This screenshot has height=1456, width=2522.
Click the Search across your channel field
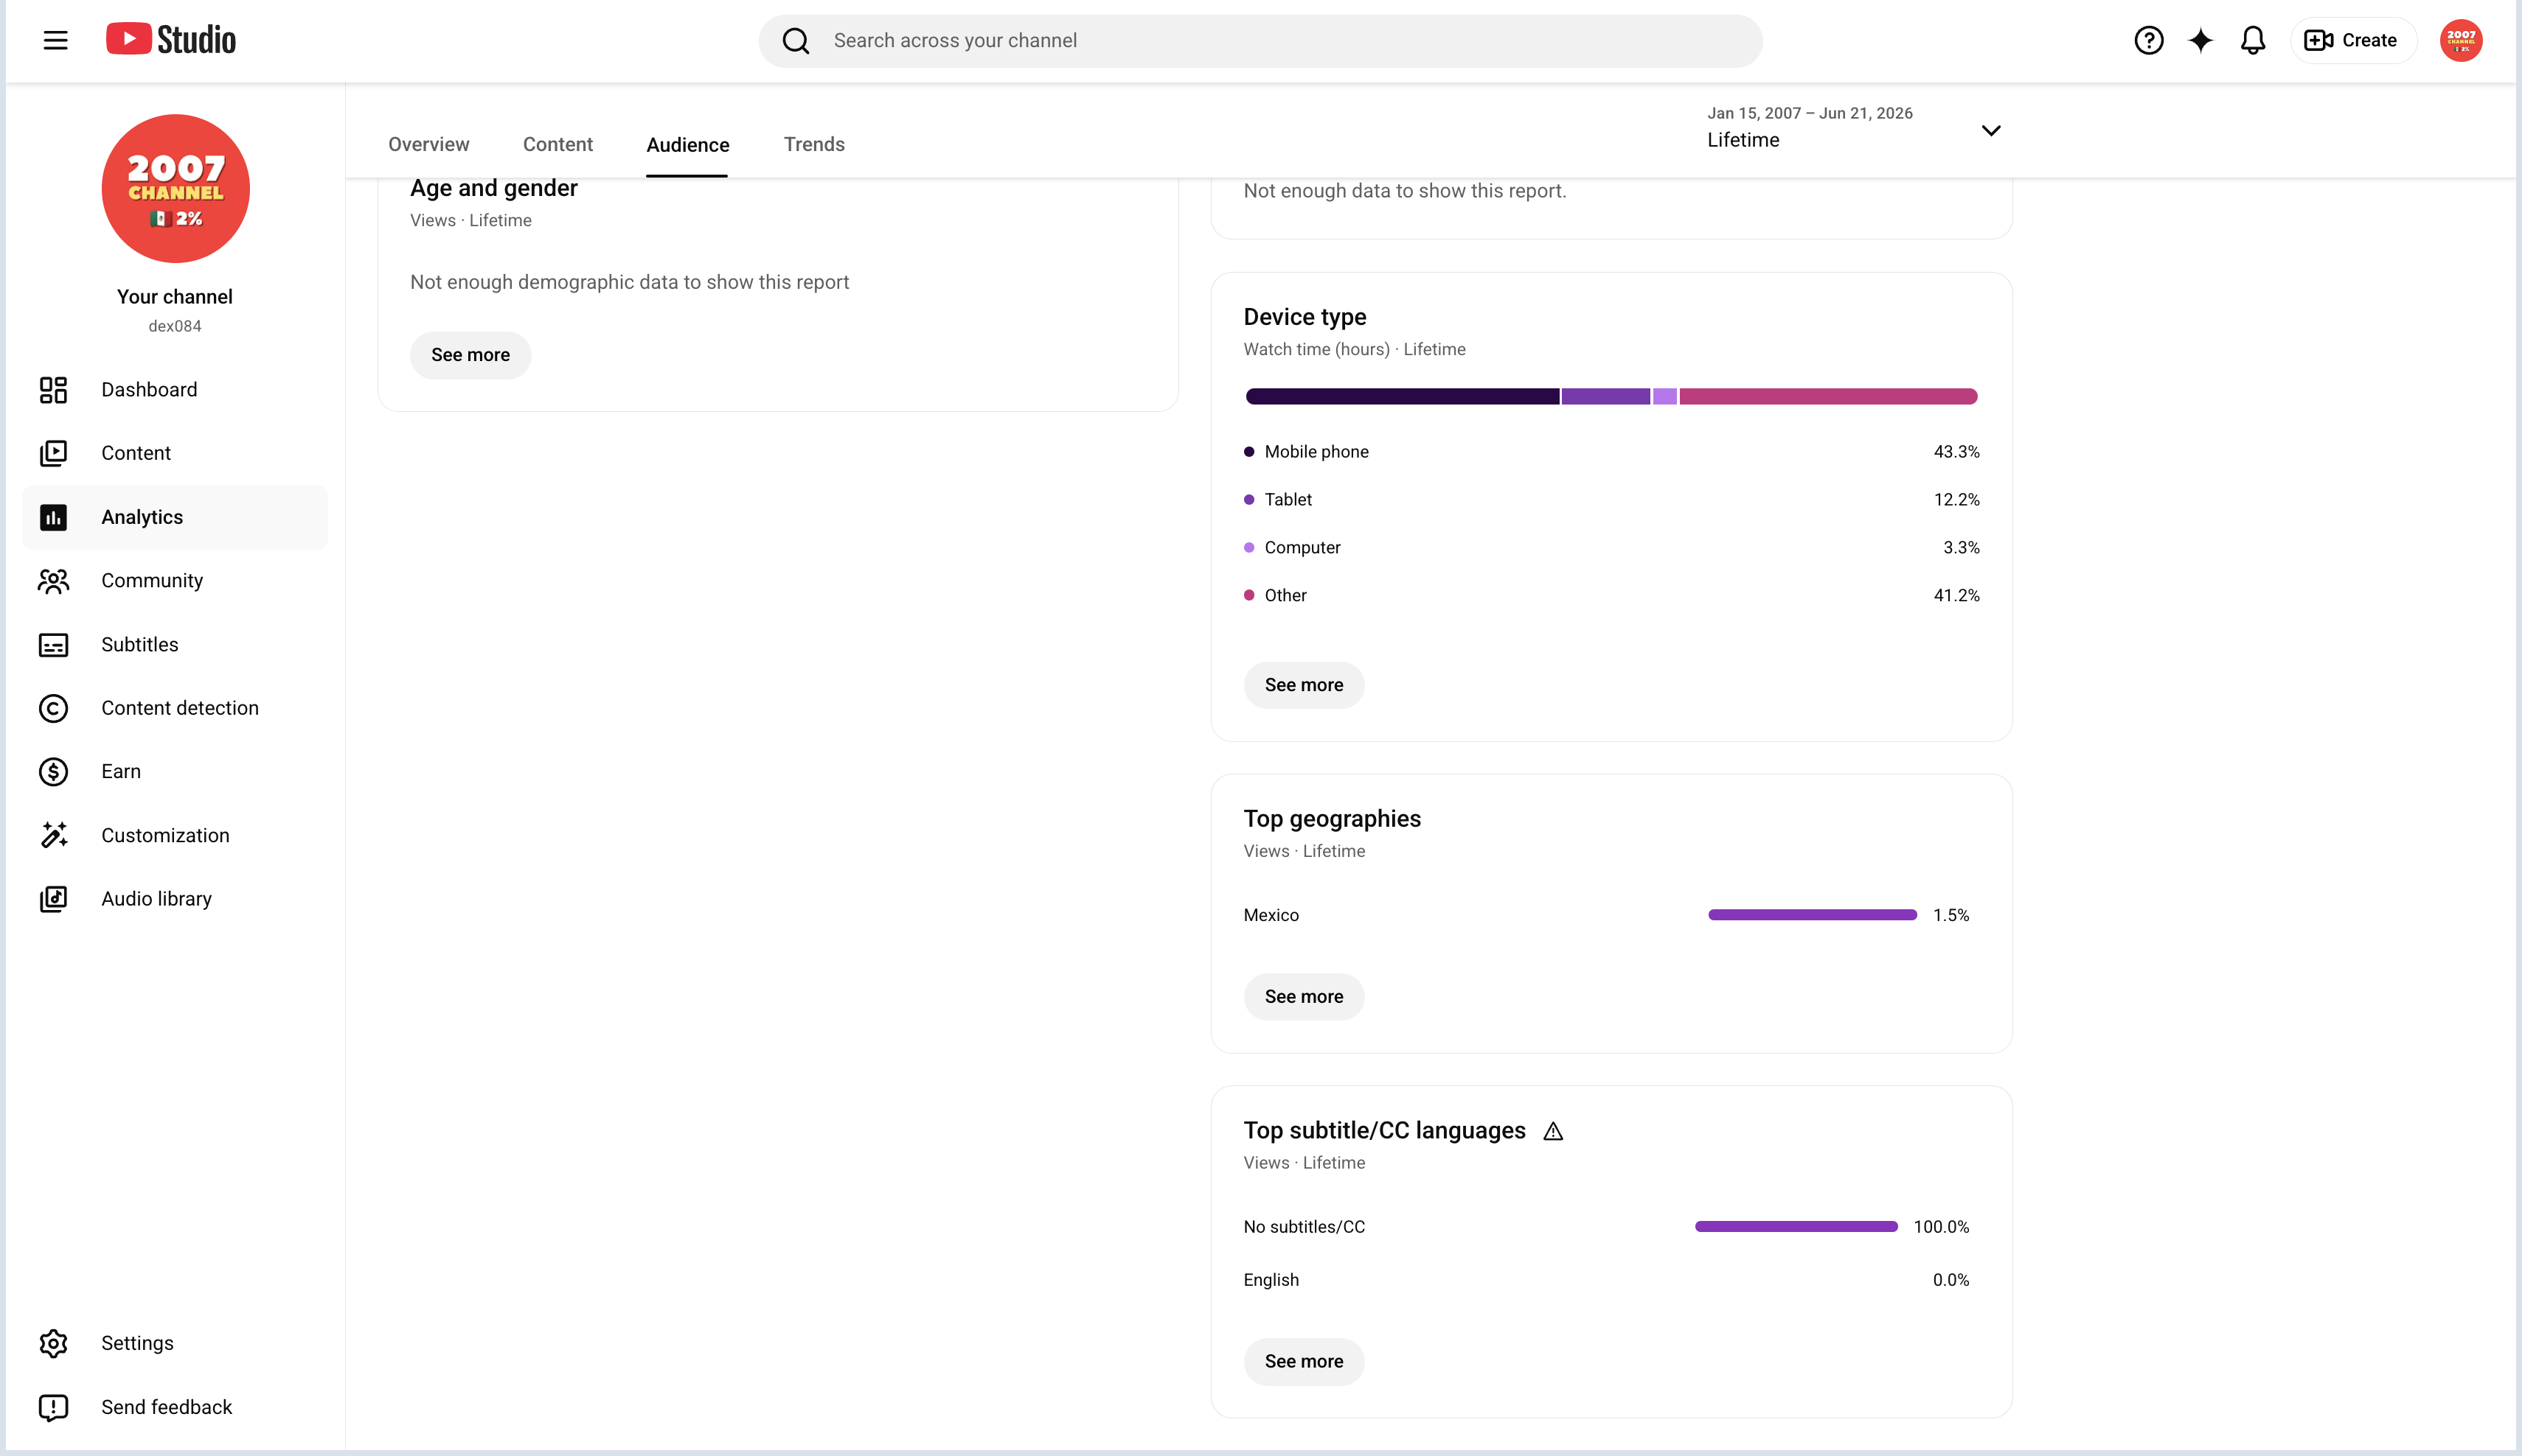(1260, 40)
